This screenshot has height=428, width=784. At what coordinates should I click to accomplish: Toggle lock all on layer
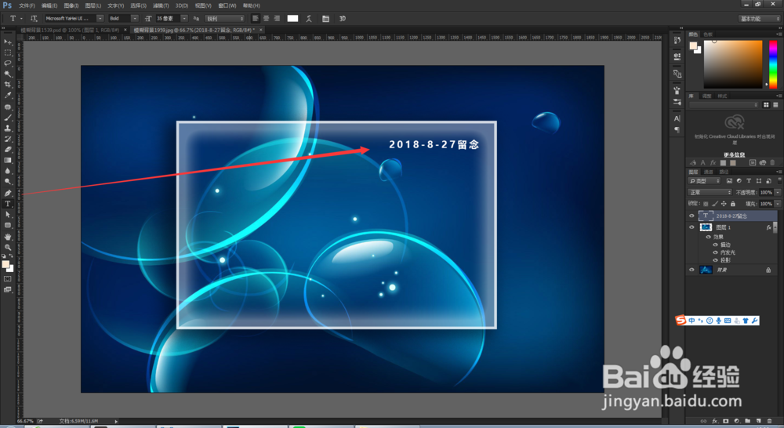tap(733, 204)
